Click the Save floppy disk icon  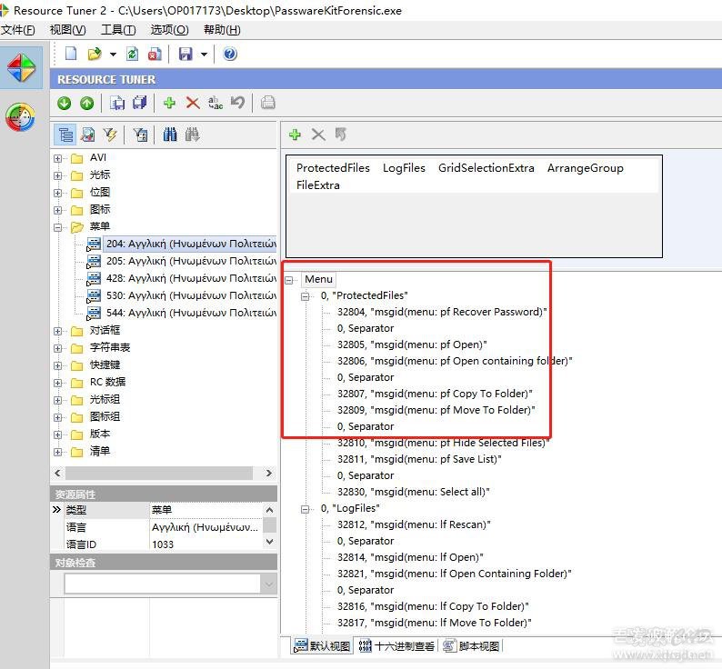click(186, 54)
